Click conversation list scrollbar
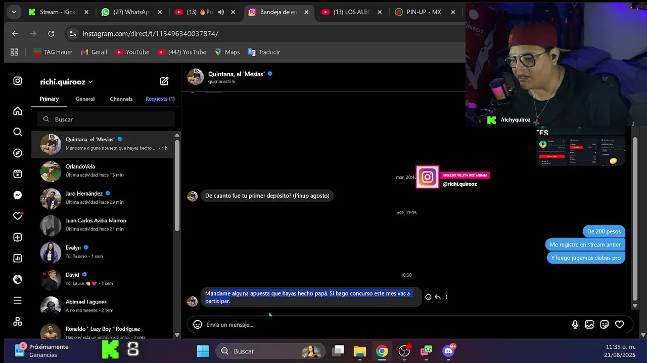 point(177,185)
